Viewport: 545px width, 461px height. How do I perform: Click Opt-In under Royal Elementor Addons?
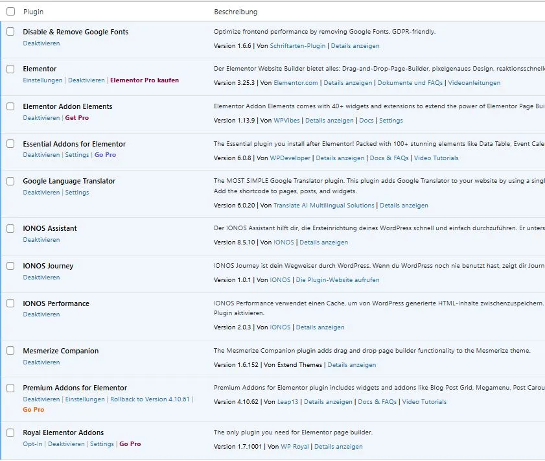pos(32,444)
